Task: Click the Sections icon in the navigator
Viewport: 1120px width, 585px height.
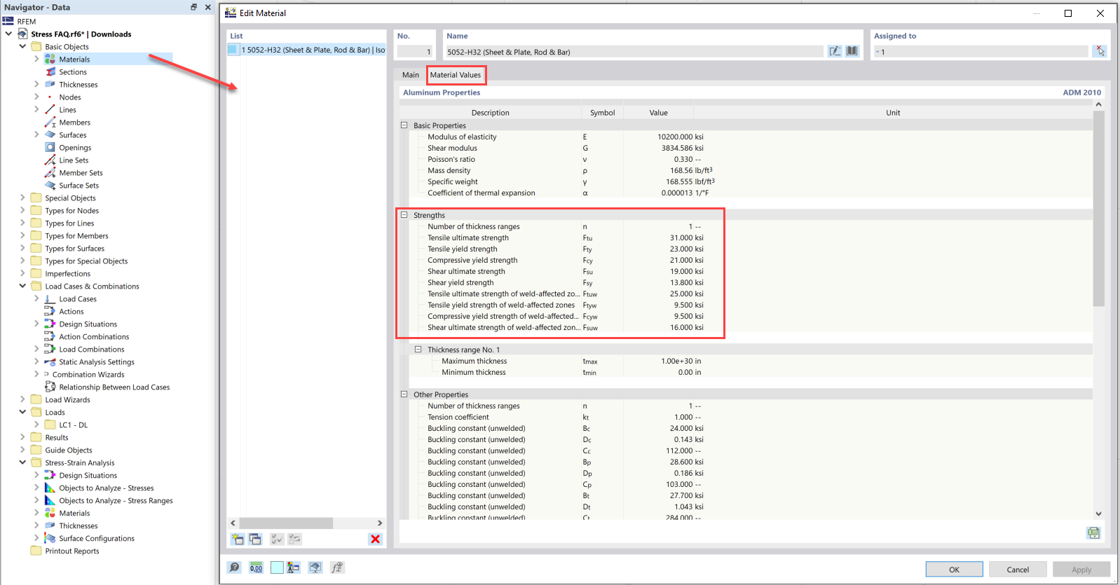Action: (x=50, y=72)
